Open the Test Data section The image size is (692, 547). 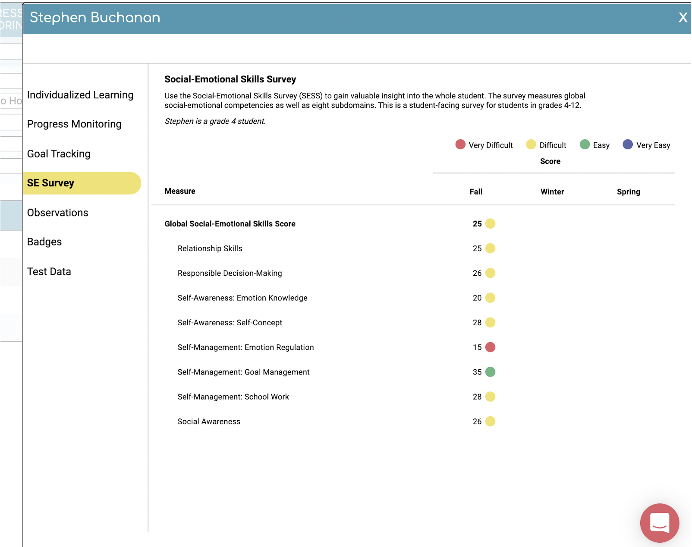49,271
